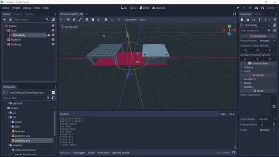Expand the robot folder
The height and width of the screenshot is (157, 279).
[10, 122]
